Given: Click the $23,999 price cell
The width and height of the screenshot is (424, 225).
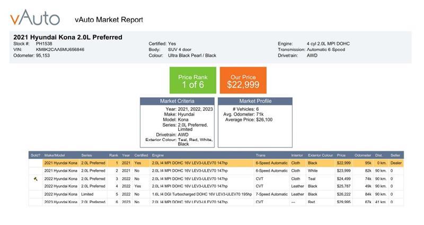Looking at the screenshot, I should 343,171.
